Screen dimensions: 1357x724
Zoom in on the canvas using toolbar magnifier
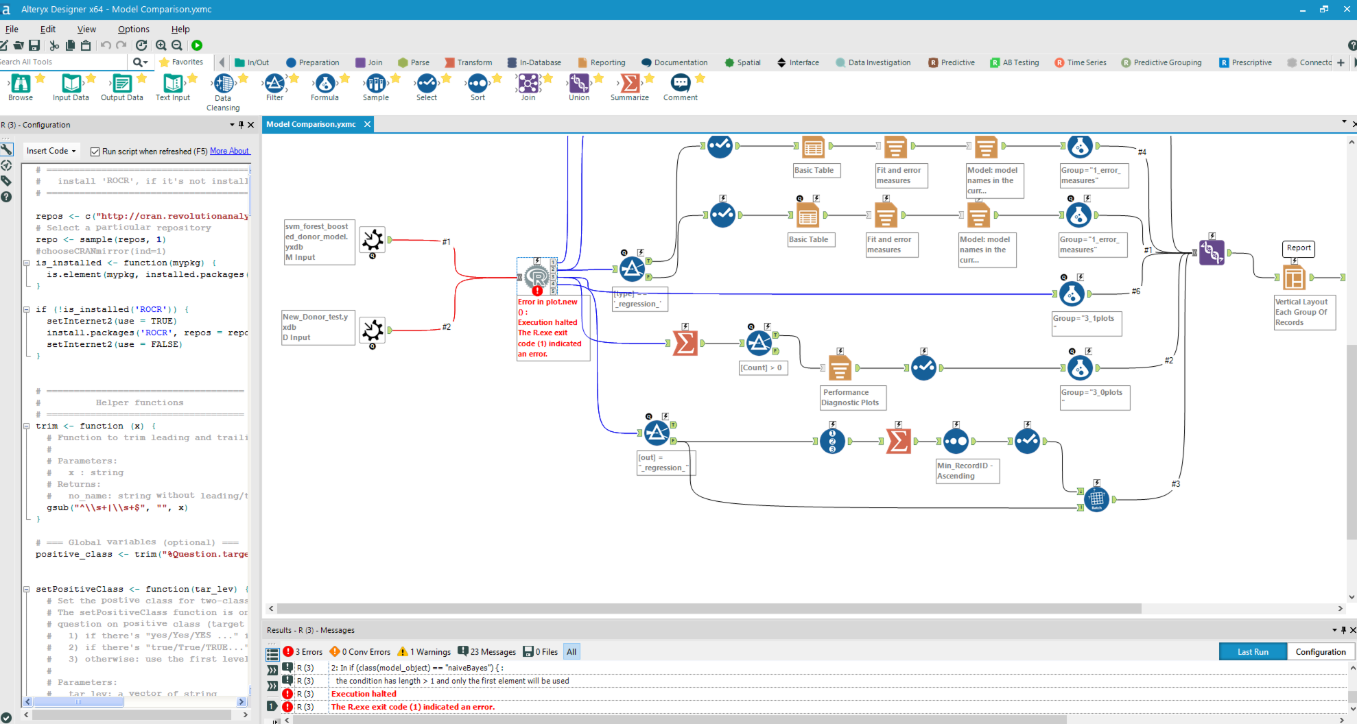pyautogui.click(x=161, y=45)
